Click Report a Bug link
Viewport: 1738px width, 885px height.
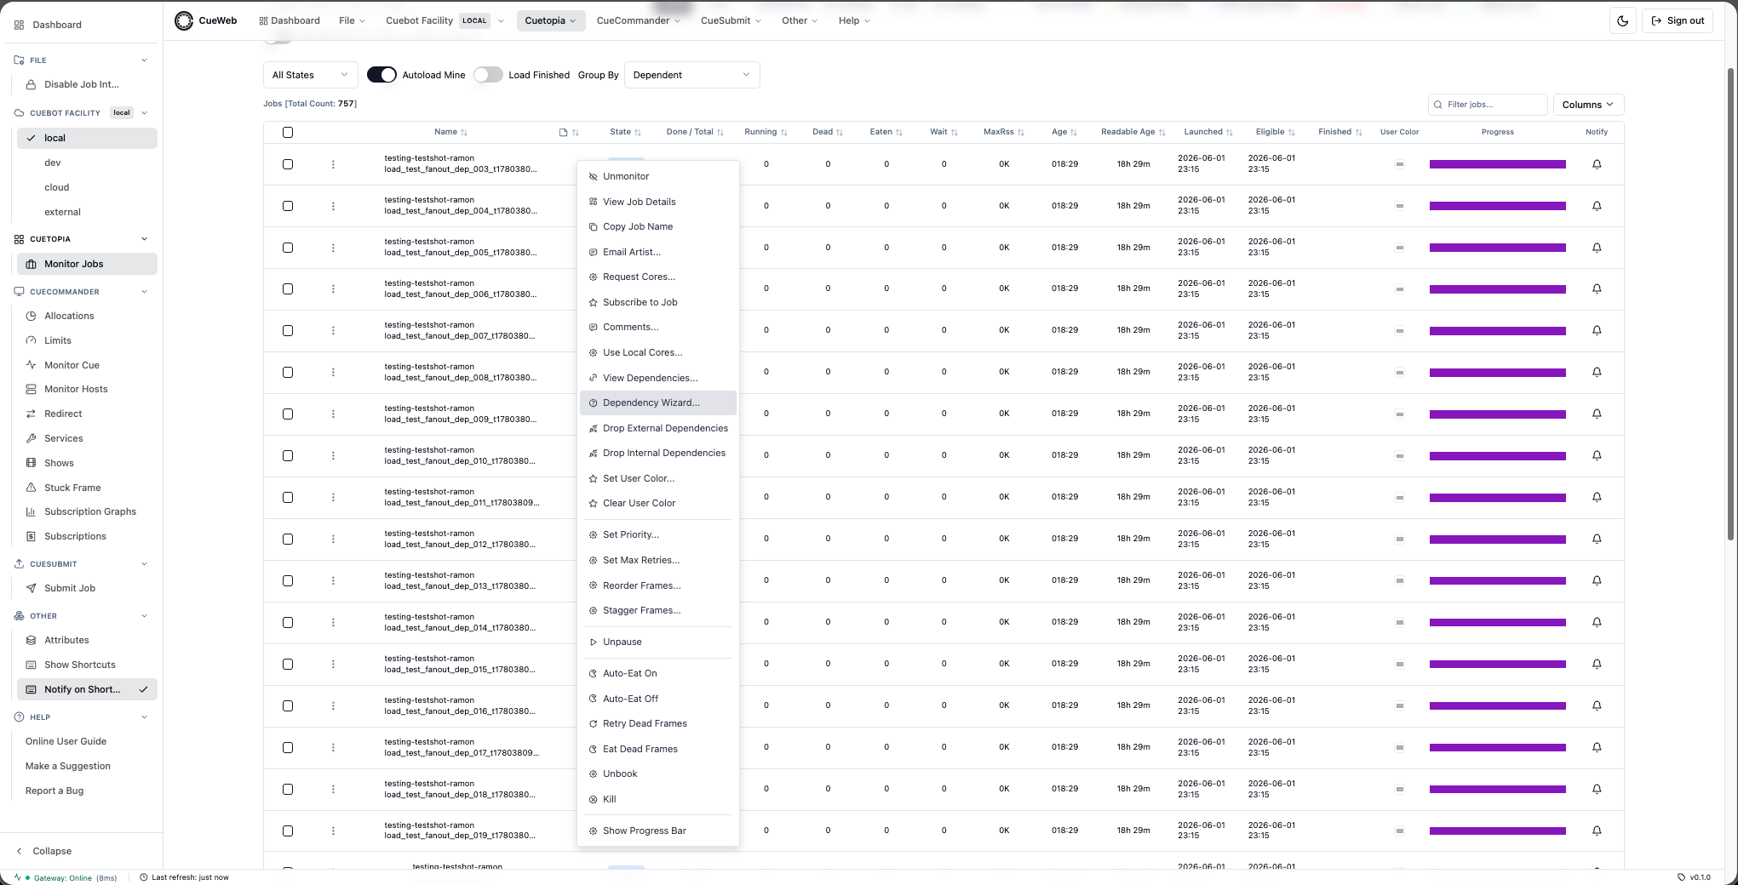54,791
